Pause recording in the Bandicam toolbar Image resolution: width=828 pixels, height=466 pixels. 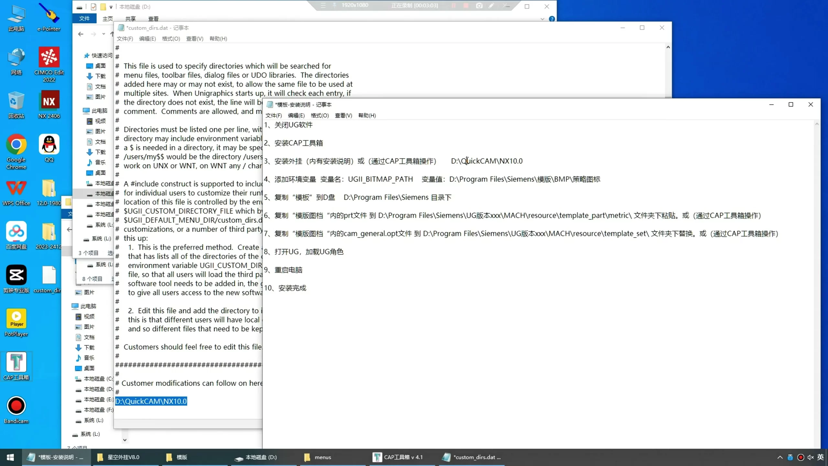(x=454, y=6)
